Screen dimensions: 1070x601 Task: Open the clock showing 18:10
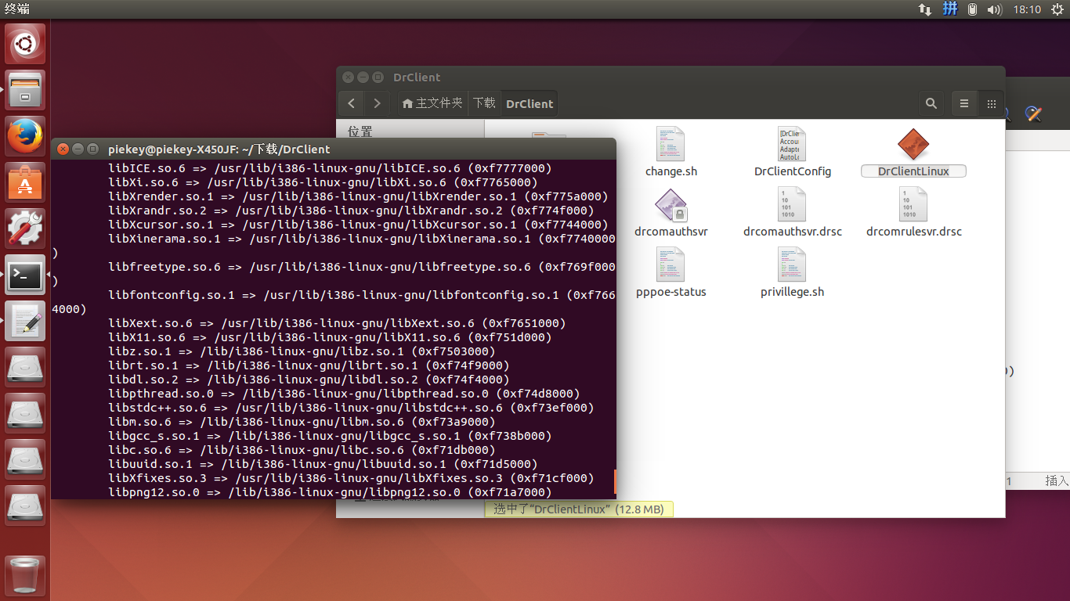(1027, 9)
